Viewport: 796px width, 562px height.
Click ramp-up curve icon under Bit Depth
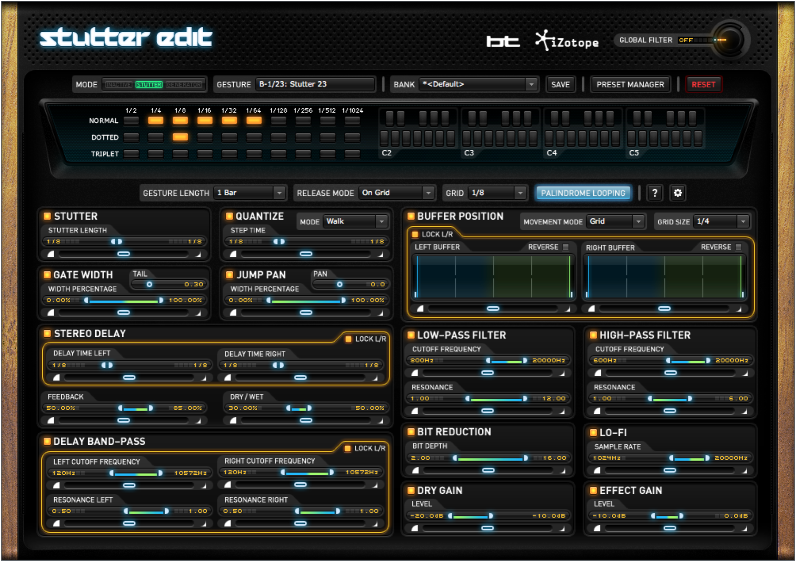click(415, 470)
